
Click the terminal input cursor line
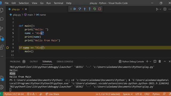[10, 90]
